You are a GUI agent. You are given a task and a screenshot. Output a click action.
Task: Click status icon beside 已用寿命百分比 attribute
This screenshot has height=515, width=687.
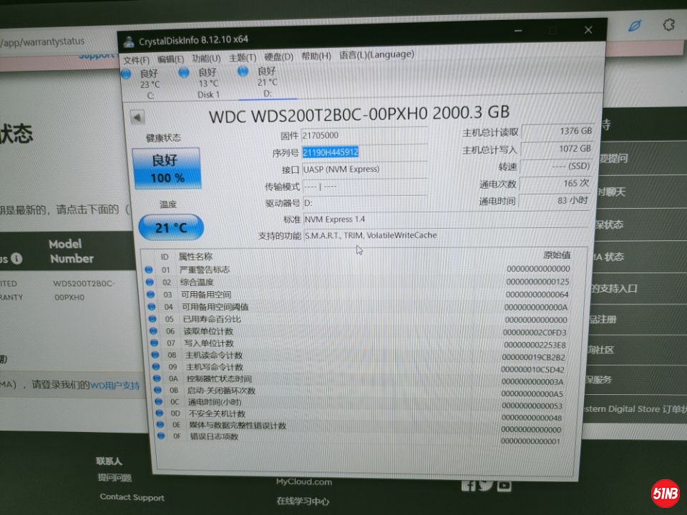click(x=150, y=319)
